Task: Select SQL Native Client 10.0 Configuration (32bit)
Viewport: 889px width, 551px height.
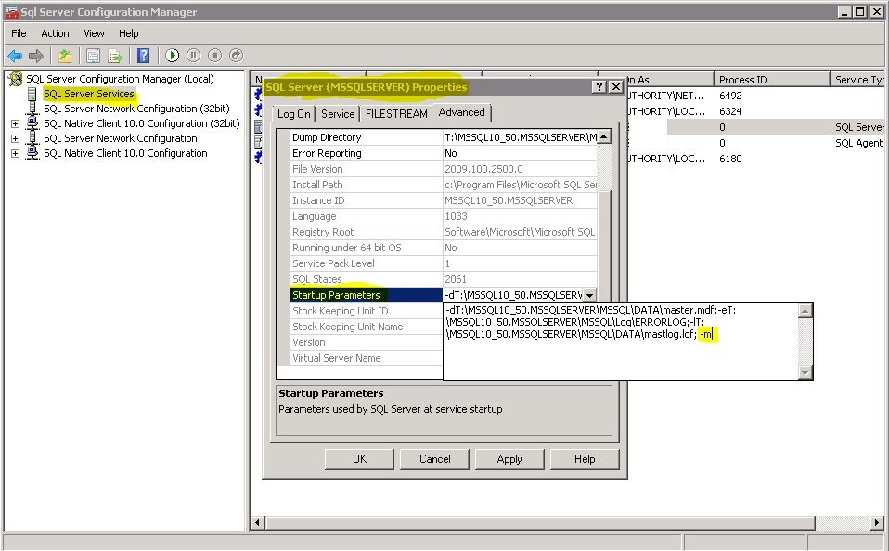Action: (142, 123)
